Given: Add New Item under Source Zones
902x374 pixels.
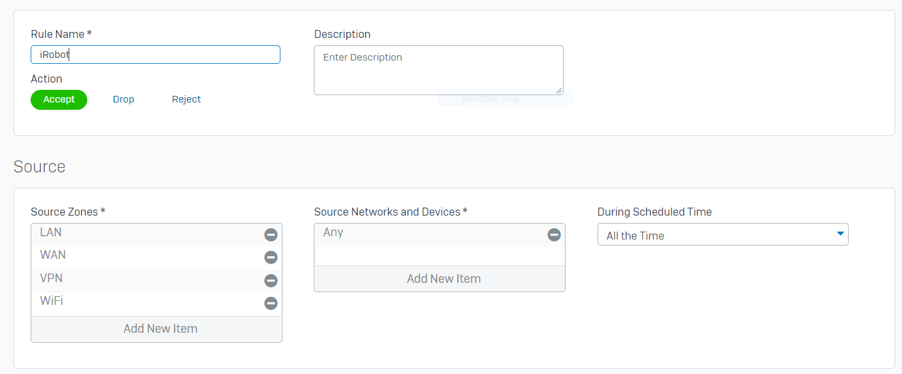Looking at the screenshot, I should pos(160,329).
